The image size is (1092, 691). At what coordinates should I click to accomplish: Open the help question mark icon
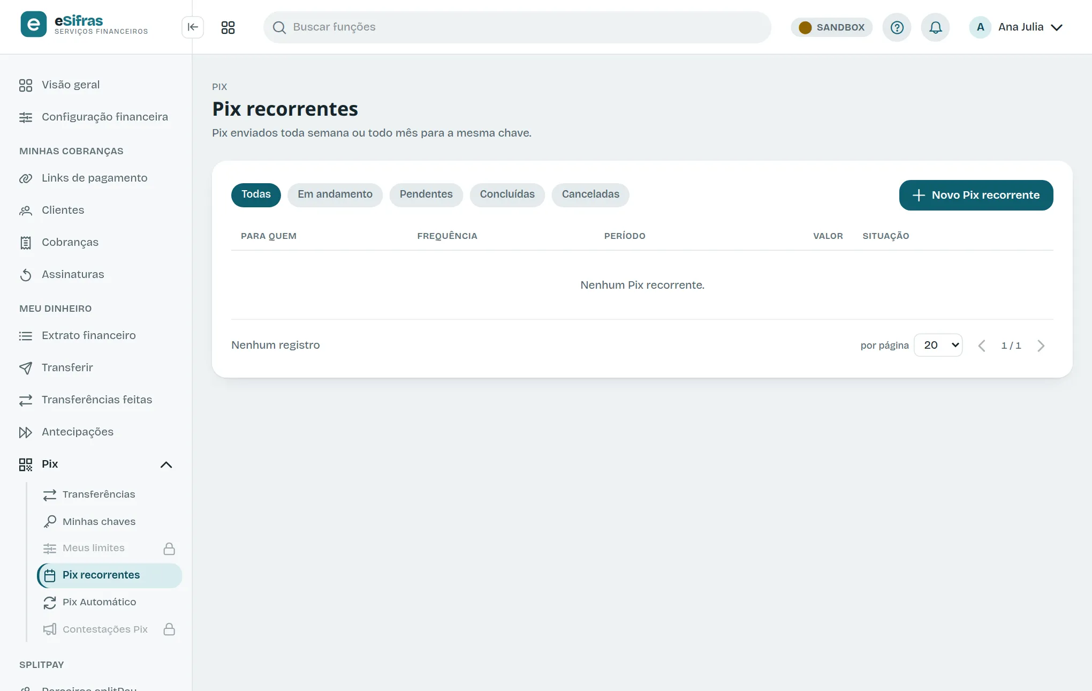tap(897, 27)
